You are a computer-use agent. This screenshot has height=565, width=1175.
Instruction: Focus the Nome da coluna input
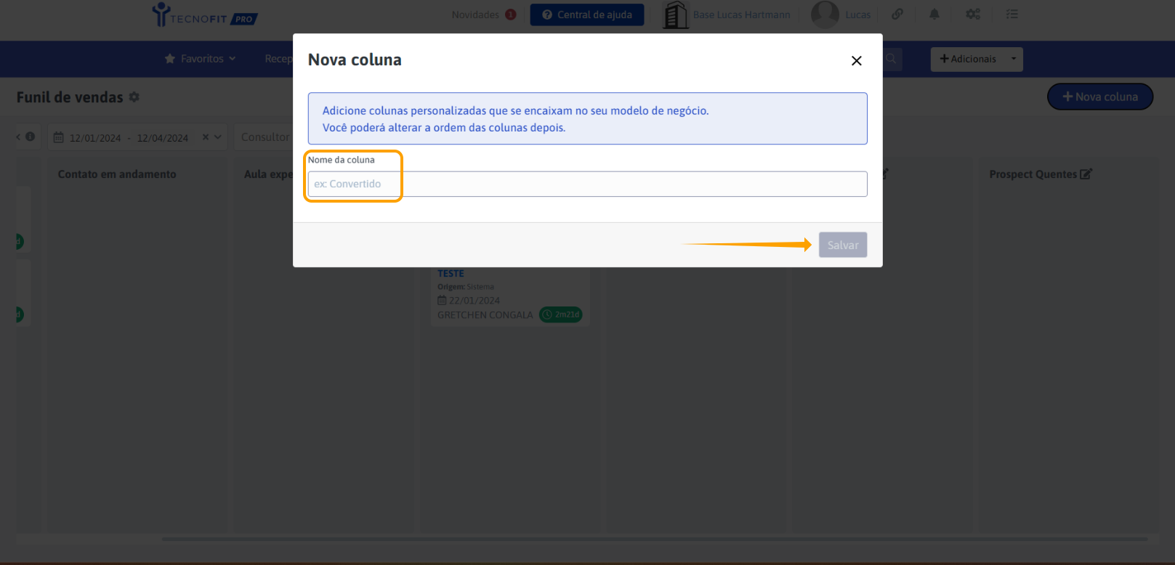587,184
